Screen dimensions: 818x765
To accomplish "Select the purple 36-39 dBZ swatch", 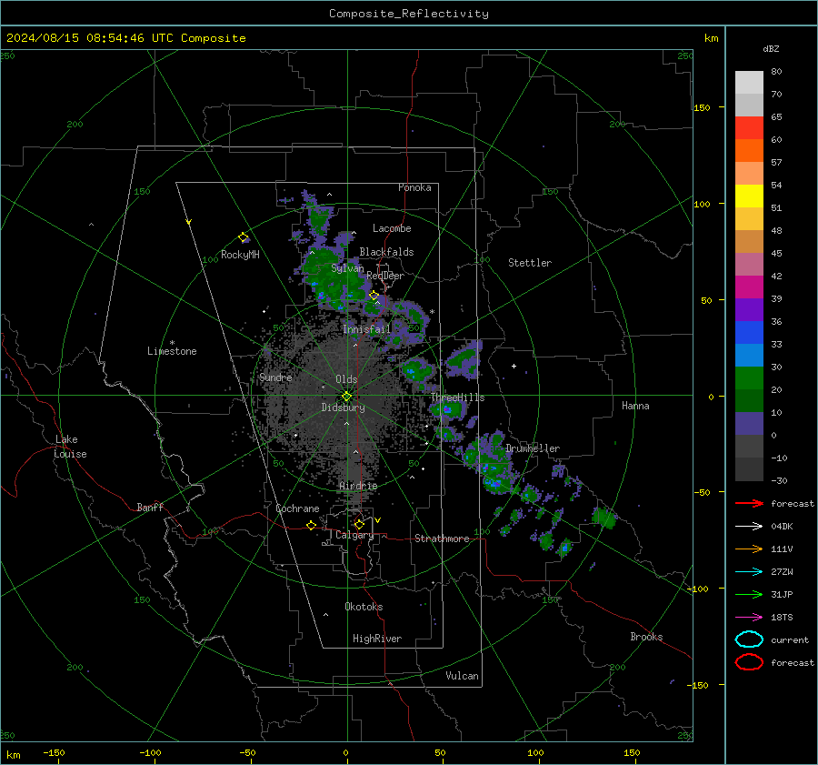I will (x=749, y=309).
